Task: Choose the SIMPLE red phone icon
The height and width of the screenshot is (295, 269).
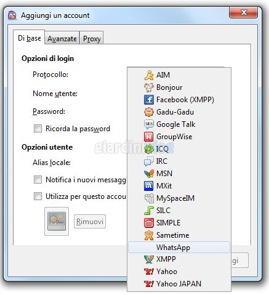Action: tap(149, 223)
